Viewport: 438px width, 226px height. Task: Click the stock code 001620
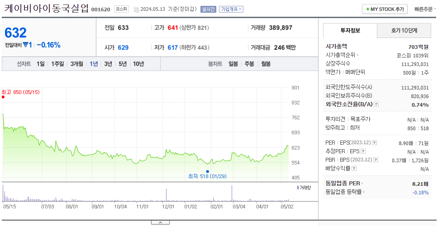101,10
